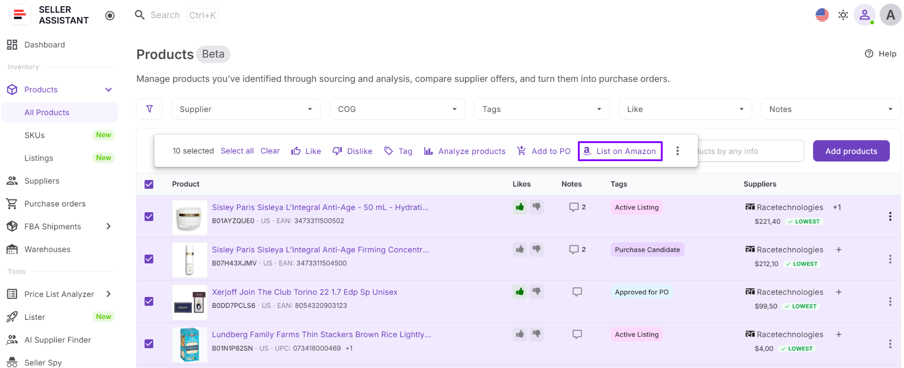Go to Purchase orders in sidebar
Screen dimensions: 904x368
tap(55, 204)
